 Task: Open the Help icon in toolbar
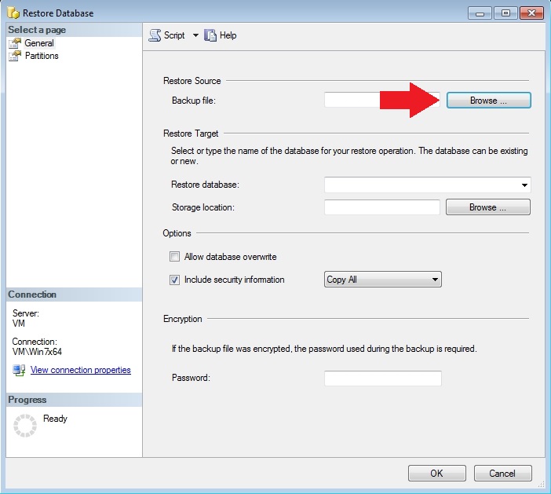[210, 35]
